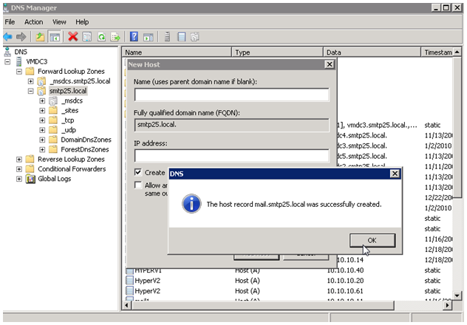Click the vertical scrollbar down arrow
Image resolution: width=467 pixels, height=325 pixels.
click(457, 295)
